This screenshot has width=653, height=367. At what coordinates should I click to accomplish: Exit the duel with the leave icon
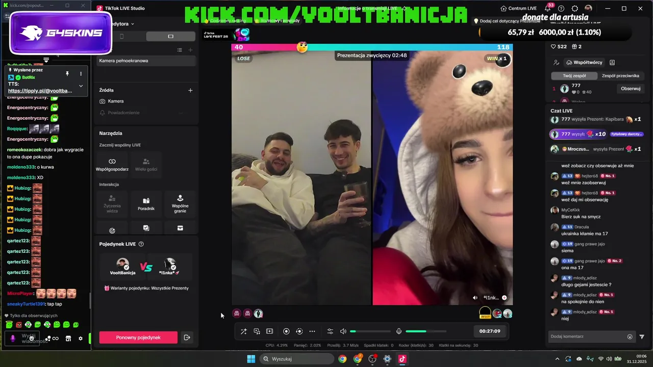pos(187,337)
